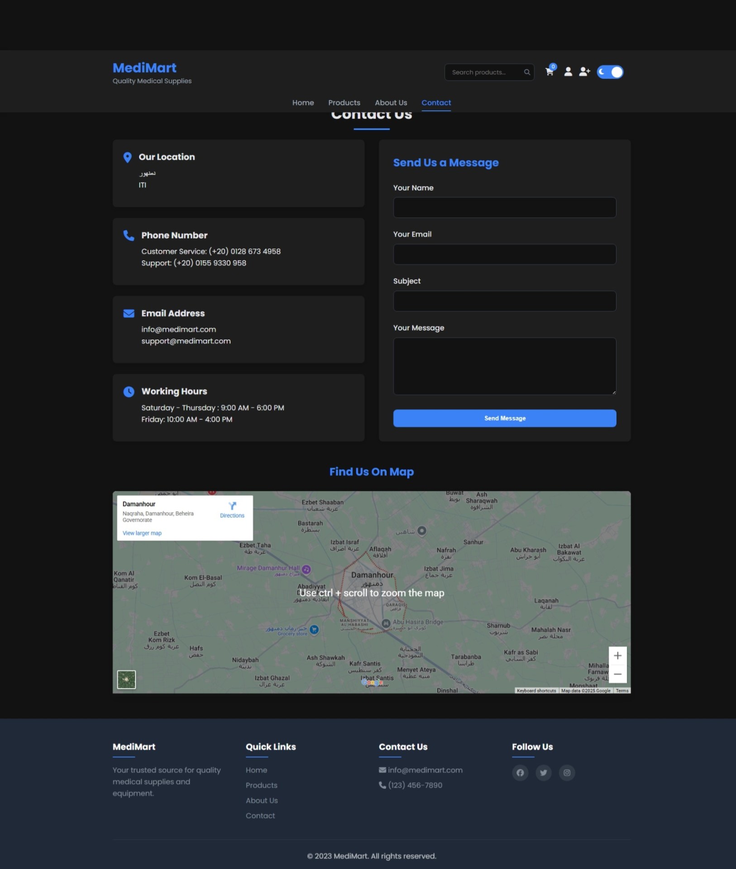Viewport: 736px width, 869px height.
Task: Select Contact in the navigation bar
Action: [x=436, y=103]
